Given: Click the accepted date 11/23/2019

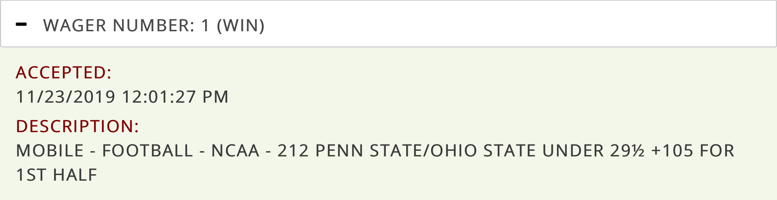Looking at the screenshot, I should 66,97.
